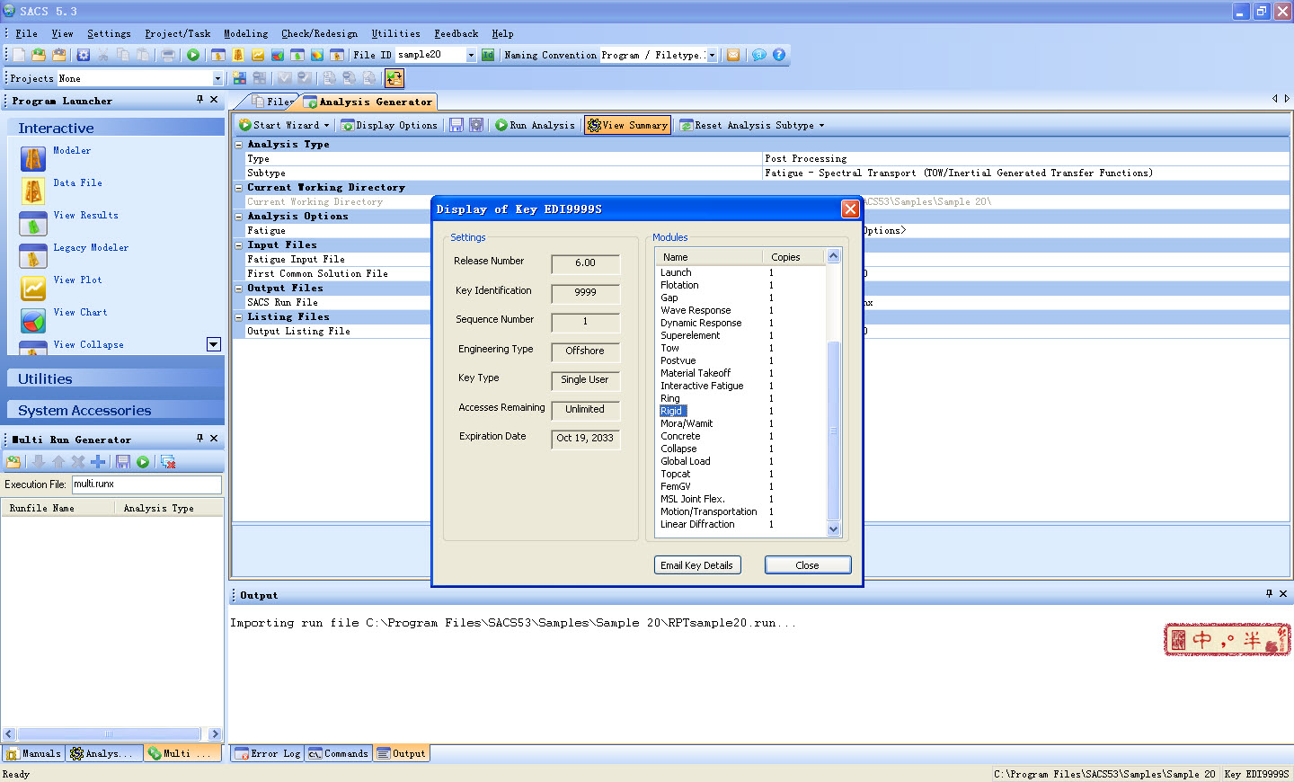1294x782 pixels.
Task: Open the Legacy Modeler launcher icon
Action: click(x=33, y=256)
